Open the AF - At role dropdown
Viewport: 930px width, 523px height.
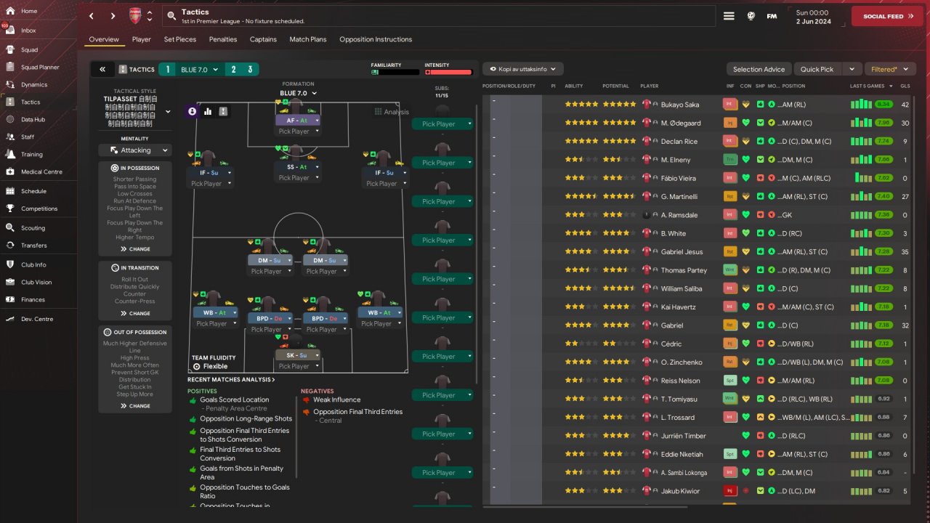coord(298,121)
